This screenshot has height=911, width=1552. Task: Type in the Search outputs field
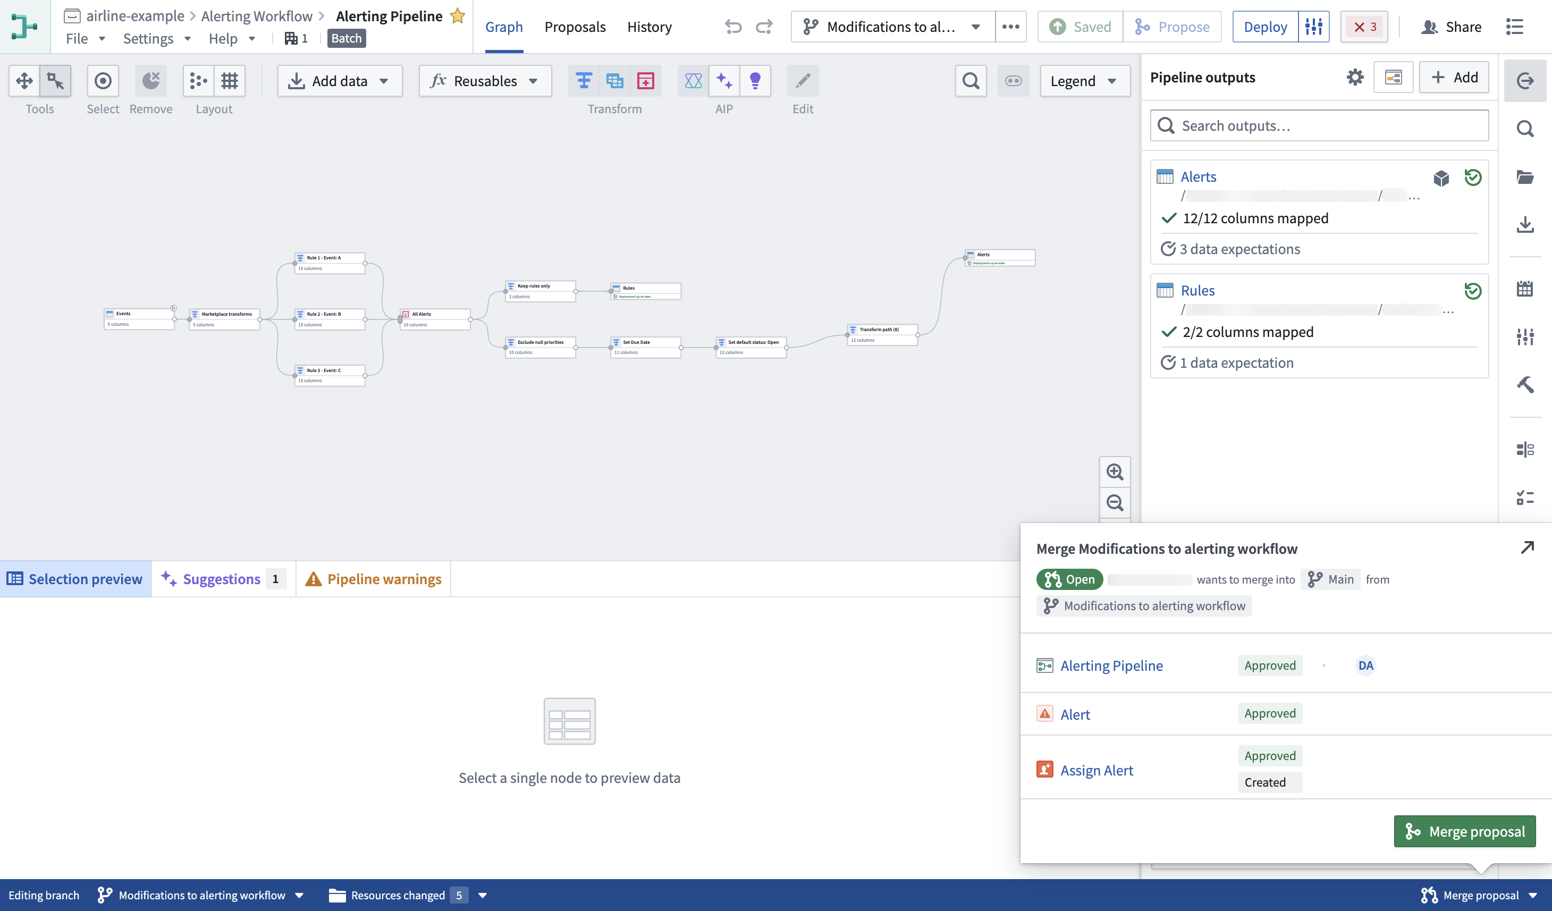[1318, 125]
